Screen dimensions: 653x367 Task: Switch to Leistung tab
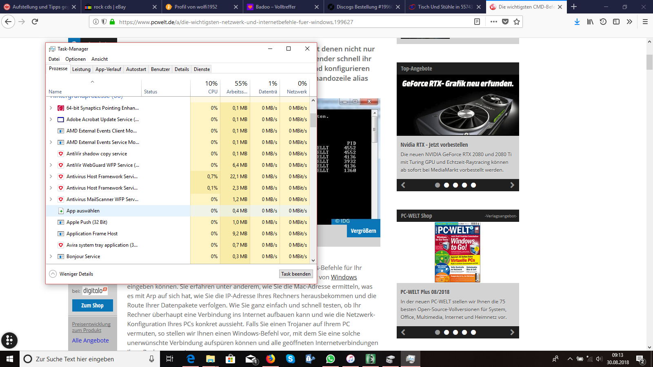(81, 69)
